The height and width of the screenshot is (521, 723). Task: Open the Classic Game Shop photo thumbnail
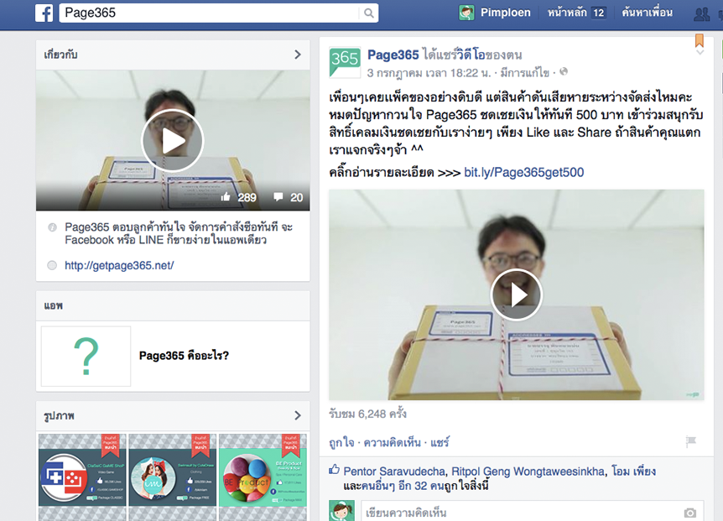[x=82, y=477]
